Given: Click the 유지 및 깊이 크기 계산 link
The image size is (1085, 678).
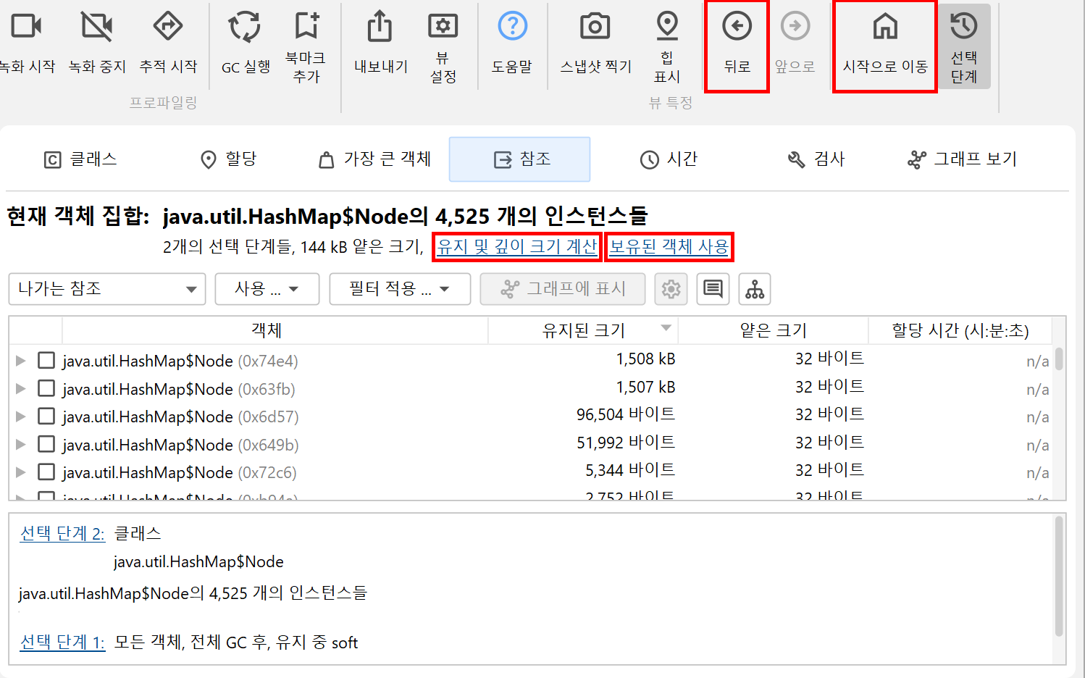Looking at the screenshot, I should (517, 247).
